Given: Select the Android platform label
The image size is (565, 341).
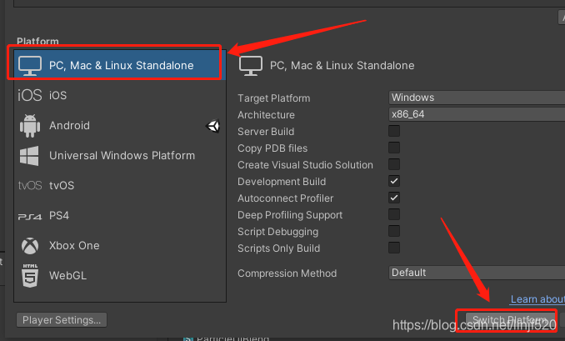Looking at the screenshot, I should click(69, 125).
